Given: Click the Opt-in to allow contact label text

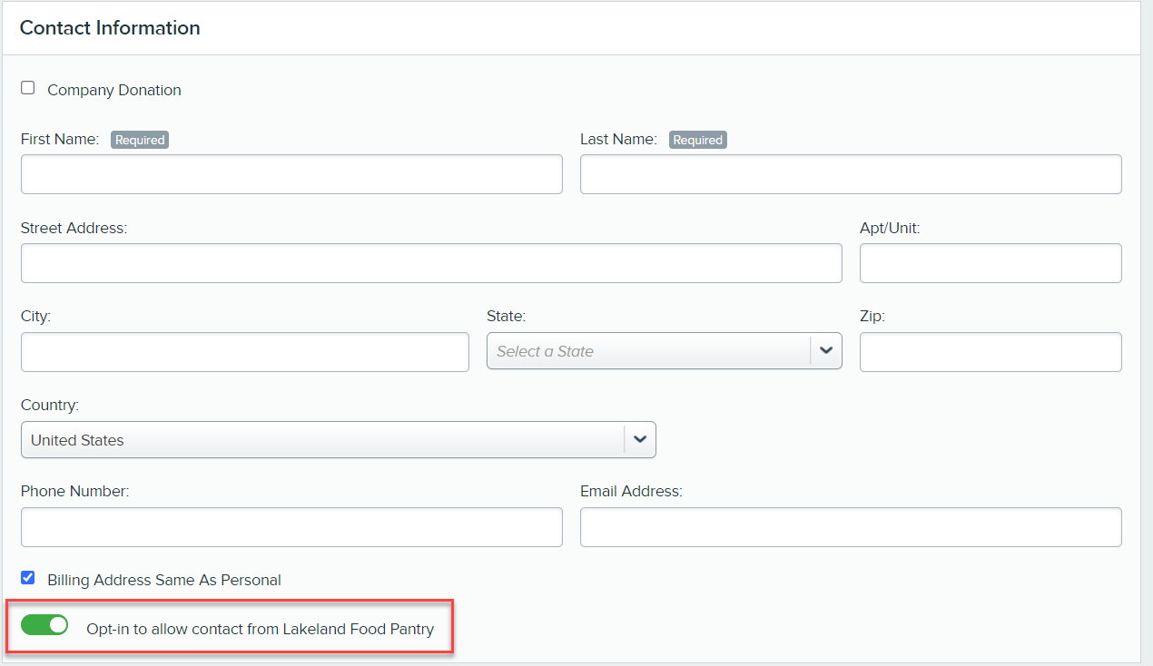Looking at the screenshot, I should [261, 629].
